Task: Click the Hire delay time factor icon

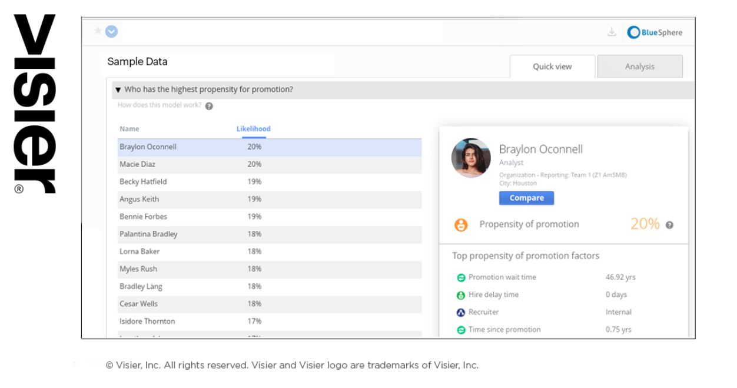Action: pyautogui.click(x=461, y=295)
